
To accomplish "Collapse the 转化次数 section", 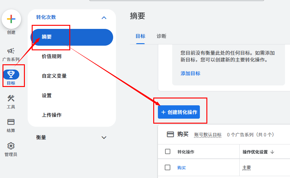I will [x=104, y=18].
